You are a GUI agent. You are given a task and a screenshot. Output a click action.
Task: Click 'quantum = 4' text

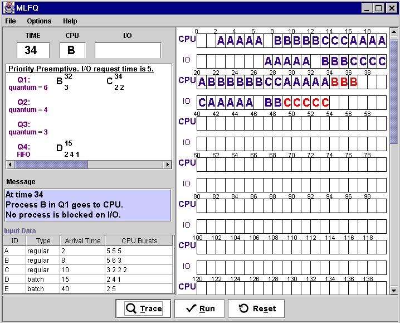(28, 110)
